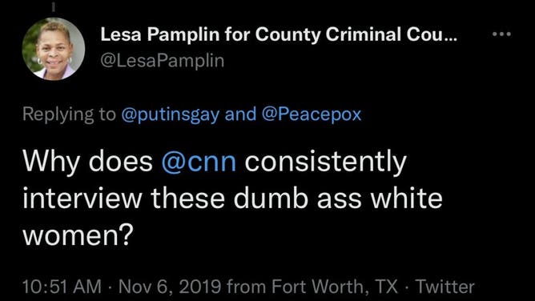
Task: Click the word these in tweet body
Action: pos(187,198)
